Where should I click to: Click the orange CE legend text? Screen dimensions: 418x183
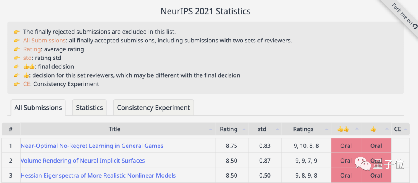pos(26,84)
